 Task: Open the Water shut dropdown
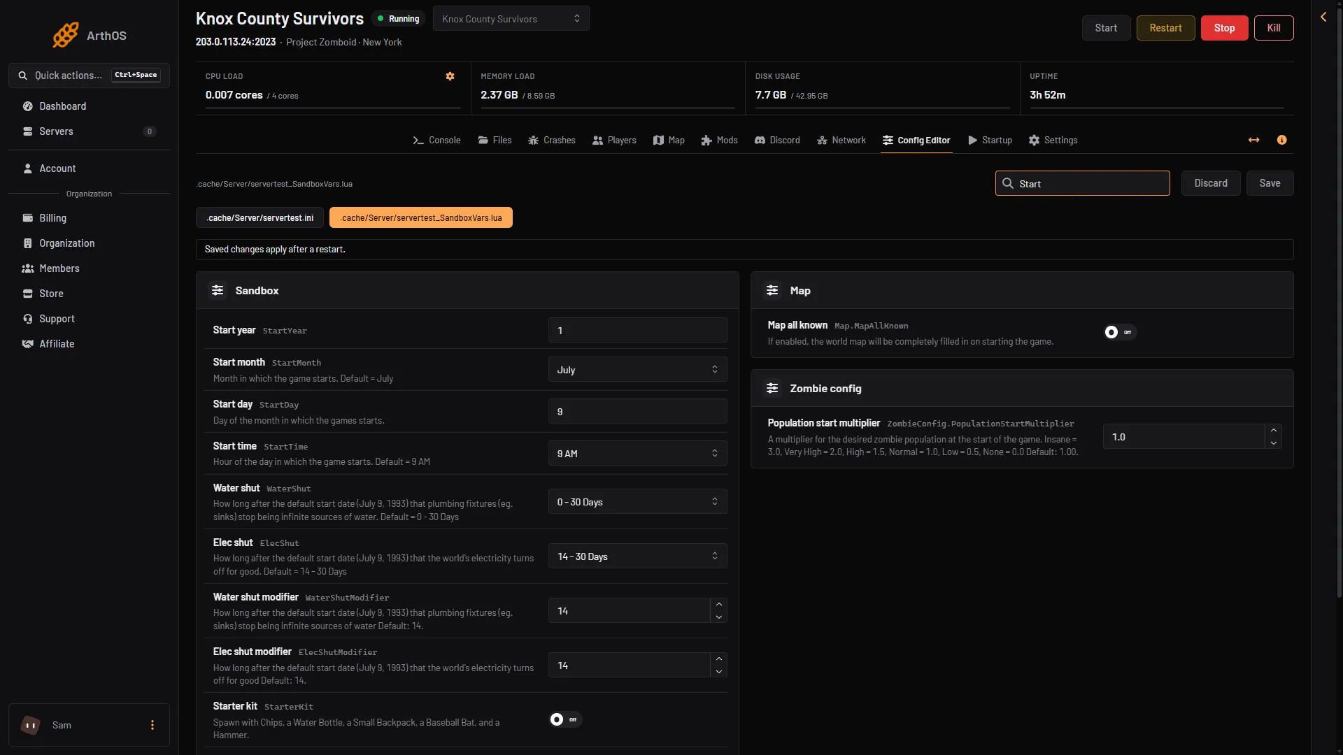click(x=637, y=501)
